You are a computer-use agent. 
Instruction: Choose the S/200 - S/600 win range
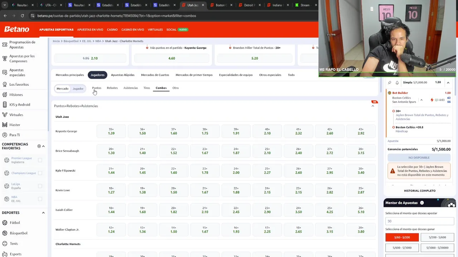click(x=437, y=237)
